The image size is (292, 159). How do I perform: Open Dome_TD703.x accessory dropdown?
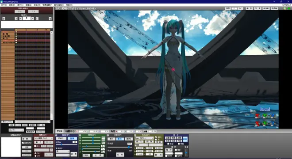click(144, 138)
